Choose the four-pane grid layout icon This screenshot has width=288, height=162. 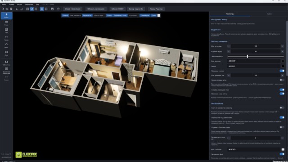coord(42,9)
